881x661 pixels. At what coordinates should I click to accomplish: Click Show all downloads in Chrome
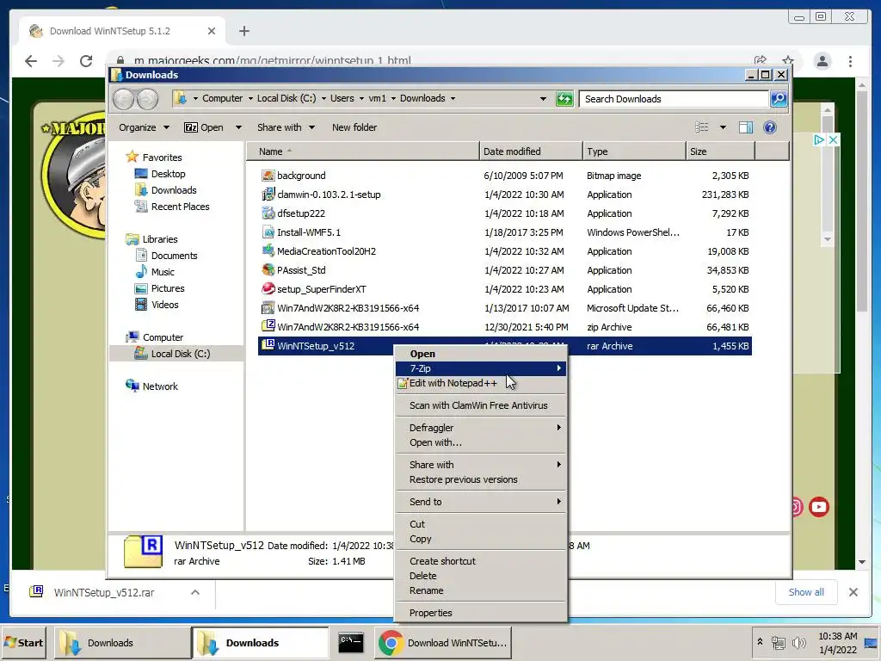click(805, 592)
